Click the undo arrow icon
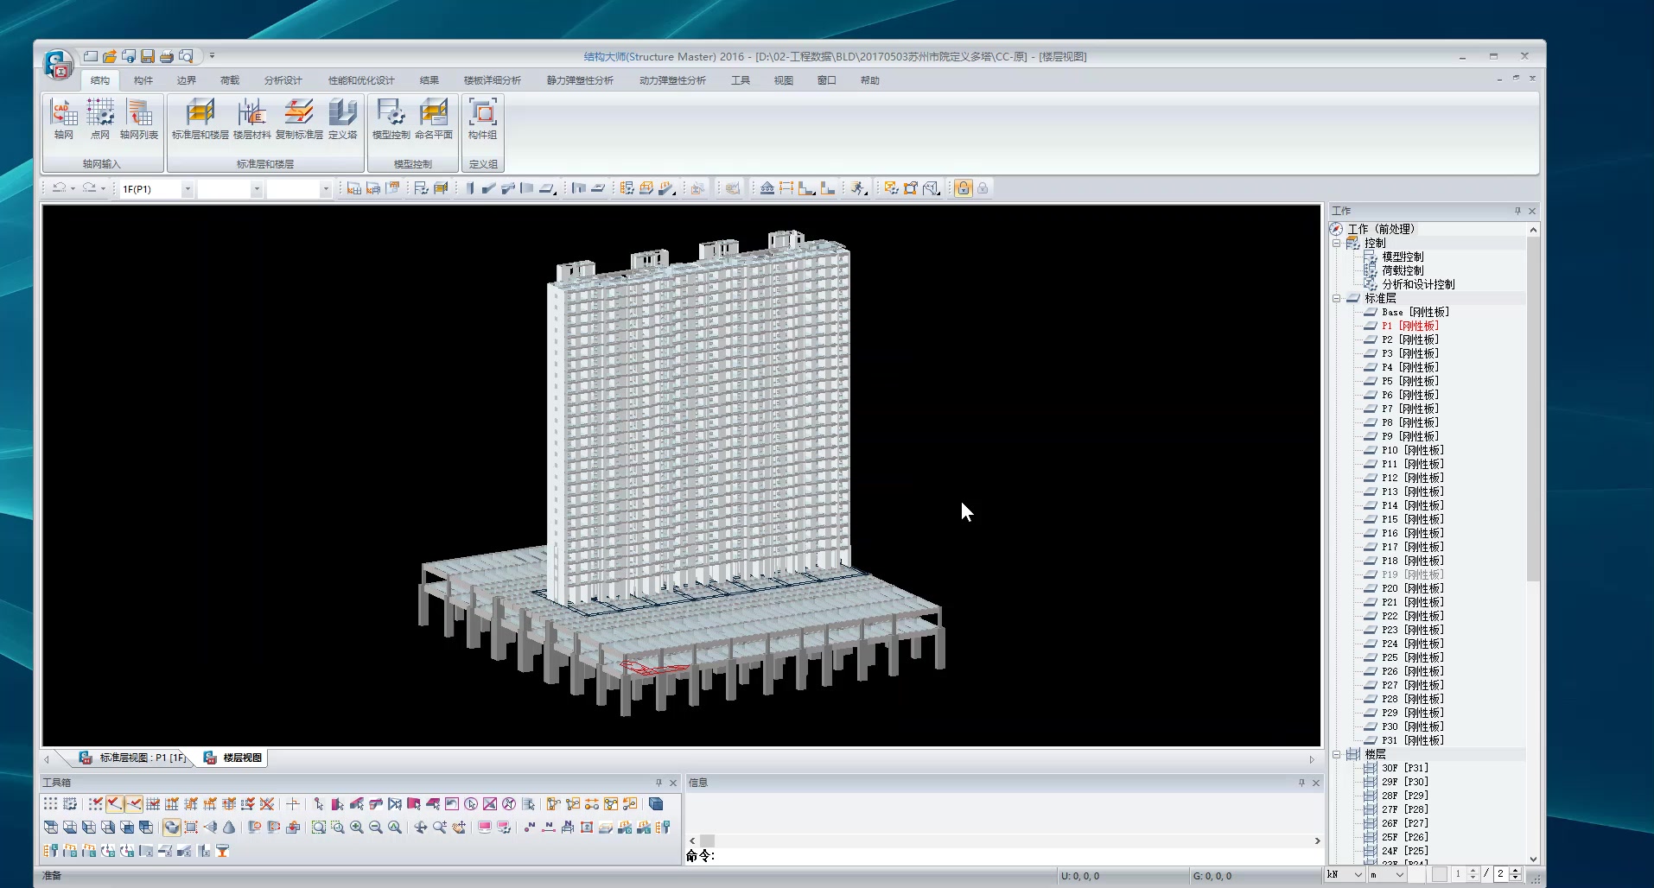Image resolution: width=1654 pixels, height=888 pixels. (59, 188)
